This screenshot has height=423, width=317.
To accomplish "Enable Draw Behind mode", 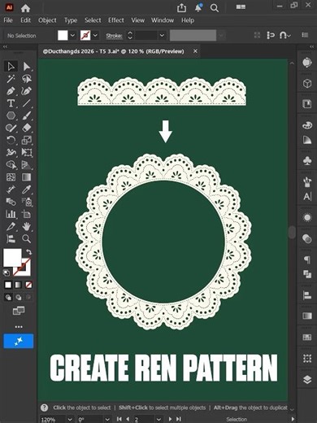I will point(18,298).
